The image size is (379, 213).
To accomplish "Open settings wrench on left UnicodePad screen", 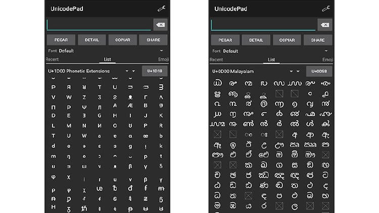I will (x=161, y=9).
